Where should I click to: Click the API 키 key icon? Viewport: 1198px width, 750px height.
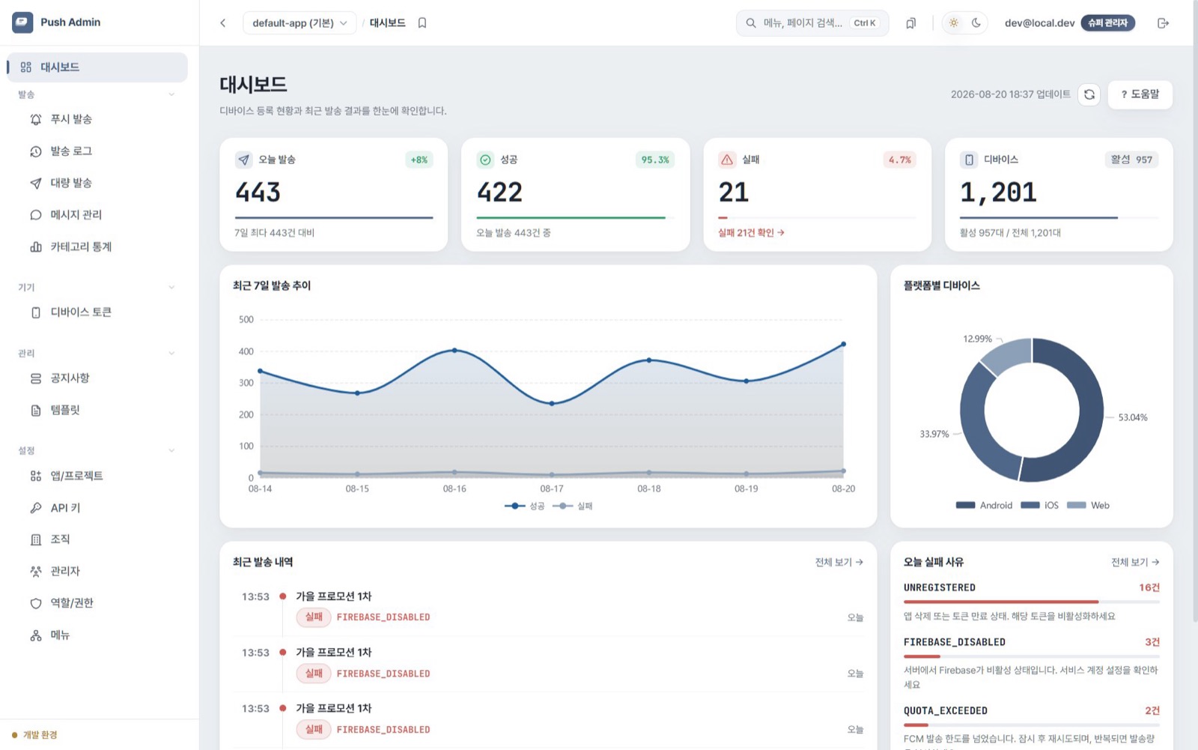pos(36,508)
